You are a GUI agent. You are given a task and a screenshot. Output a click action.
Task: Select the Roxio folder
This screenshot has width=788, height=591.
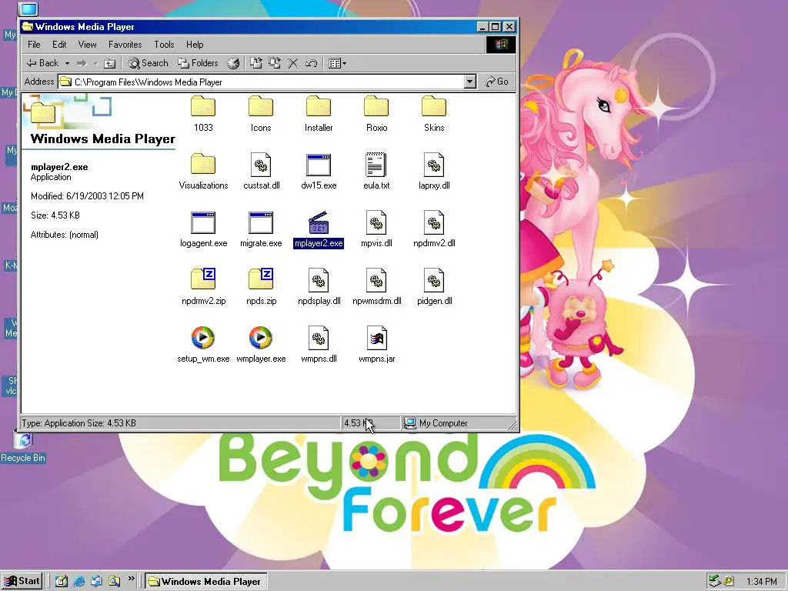click(376, 114)
